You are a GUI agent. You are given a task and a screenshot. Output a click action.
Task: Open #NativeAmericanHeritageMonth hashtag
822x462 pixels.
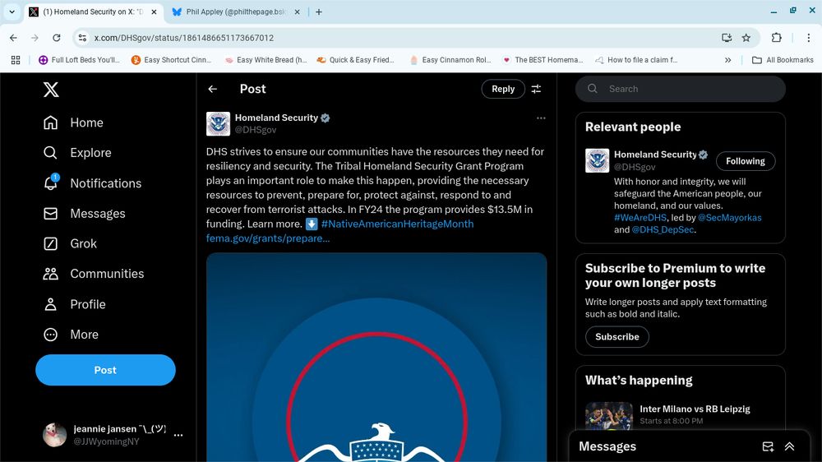click(397, 224)
